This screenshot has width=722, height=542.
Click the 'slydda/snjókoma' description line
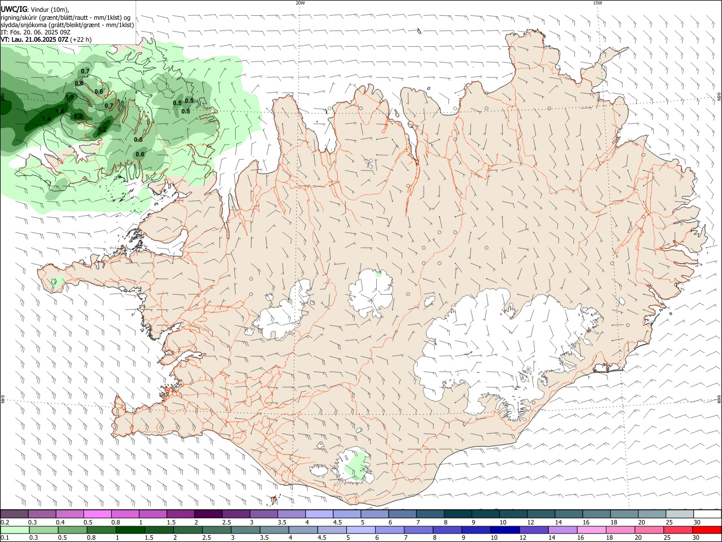click(67, 24)
